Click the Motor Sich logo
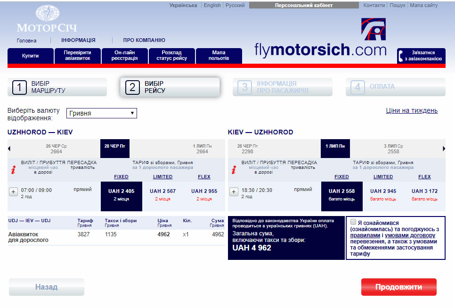This screenshot has width=455, height=308. click(47, 18)
